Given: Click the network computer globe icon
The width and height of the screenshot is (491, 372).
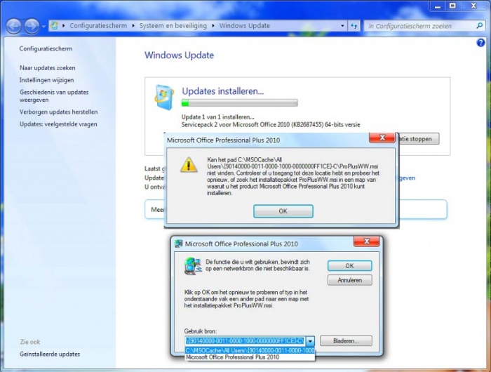Looking at the screenshot, I should [x=193, y=266].
